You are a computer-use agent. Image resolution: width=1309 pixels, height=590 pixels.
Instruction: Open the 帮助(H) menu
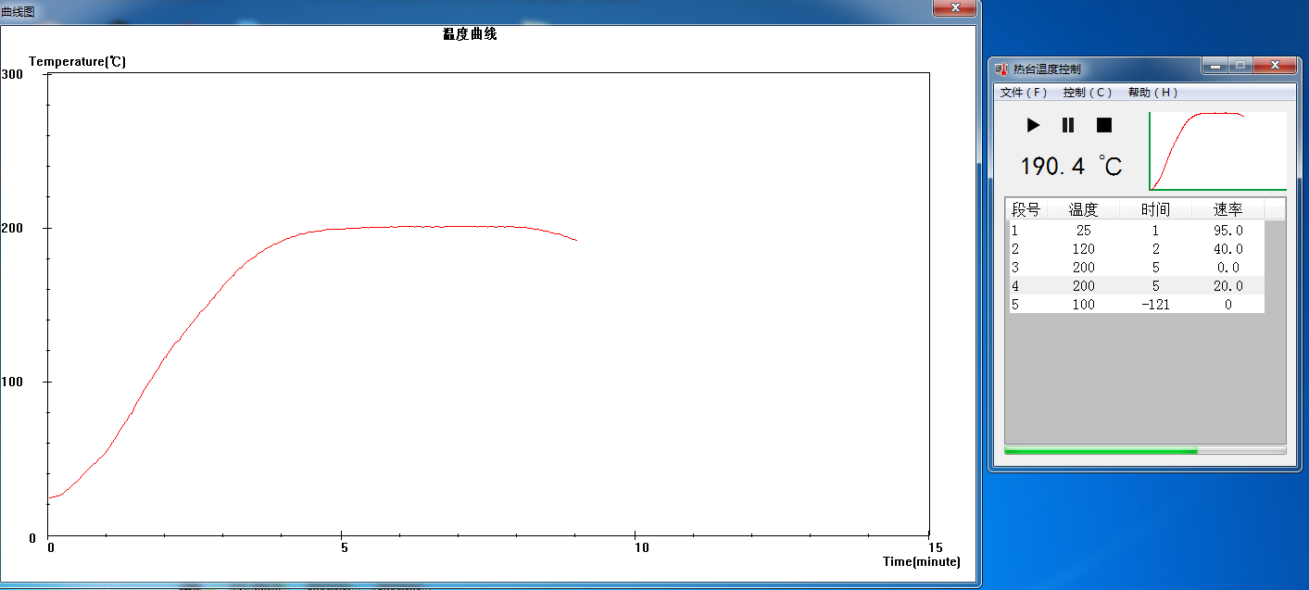point(1153,93)
